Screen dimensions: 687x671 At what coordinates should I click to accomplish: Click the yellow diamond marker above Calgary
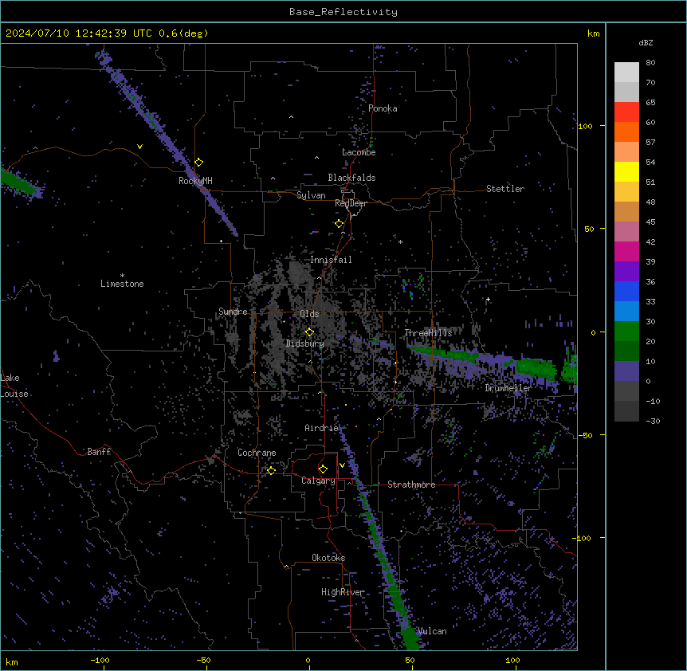pos(323,469)
